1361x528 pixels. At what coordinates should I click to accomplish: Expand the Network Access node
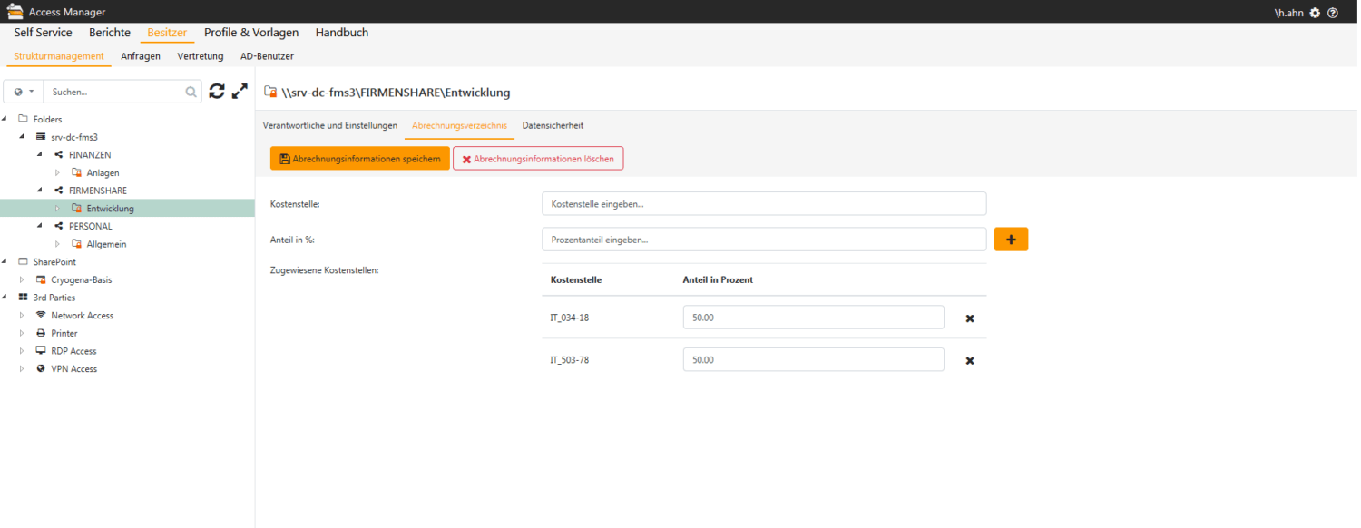(22, 316)
